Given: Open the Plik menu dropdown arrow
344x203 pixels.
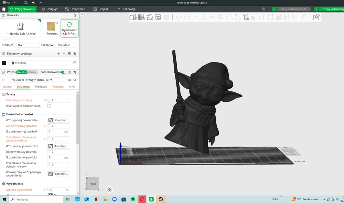Looking at the screenshot, I should coord(15,3).
